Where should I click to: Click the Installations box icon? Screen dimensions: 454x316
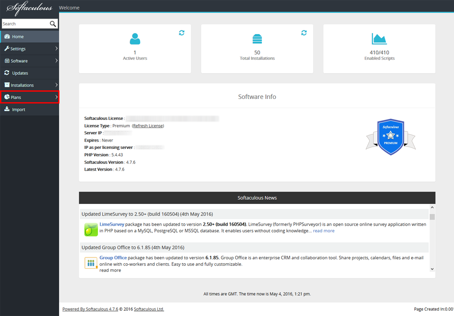click(7, 85)
